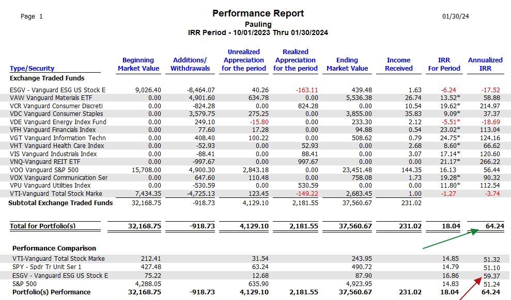Select VDE unrealized loss -15.80
The width and height of the screenshot is (511, 300).
pos(259,122)
